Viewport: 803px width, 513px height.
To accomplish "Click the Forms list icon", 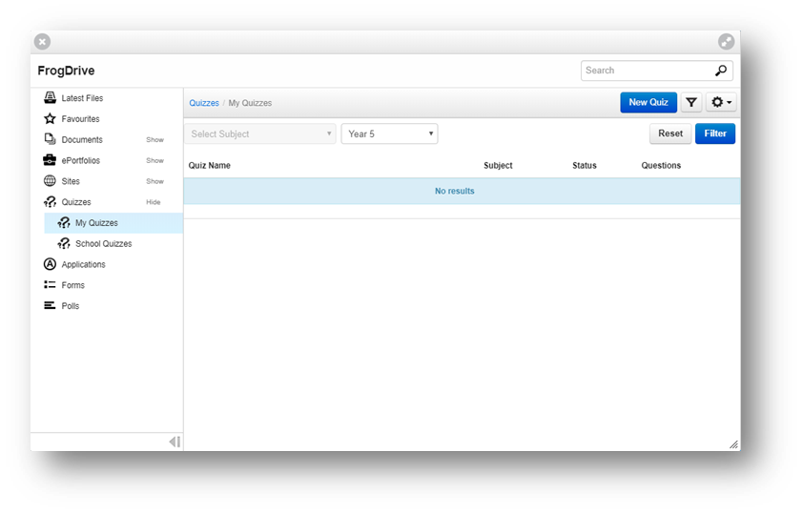I will tap(50, 285).
